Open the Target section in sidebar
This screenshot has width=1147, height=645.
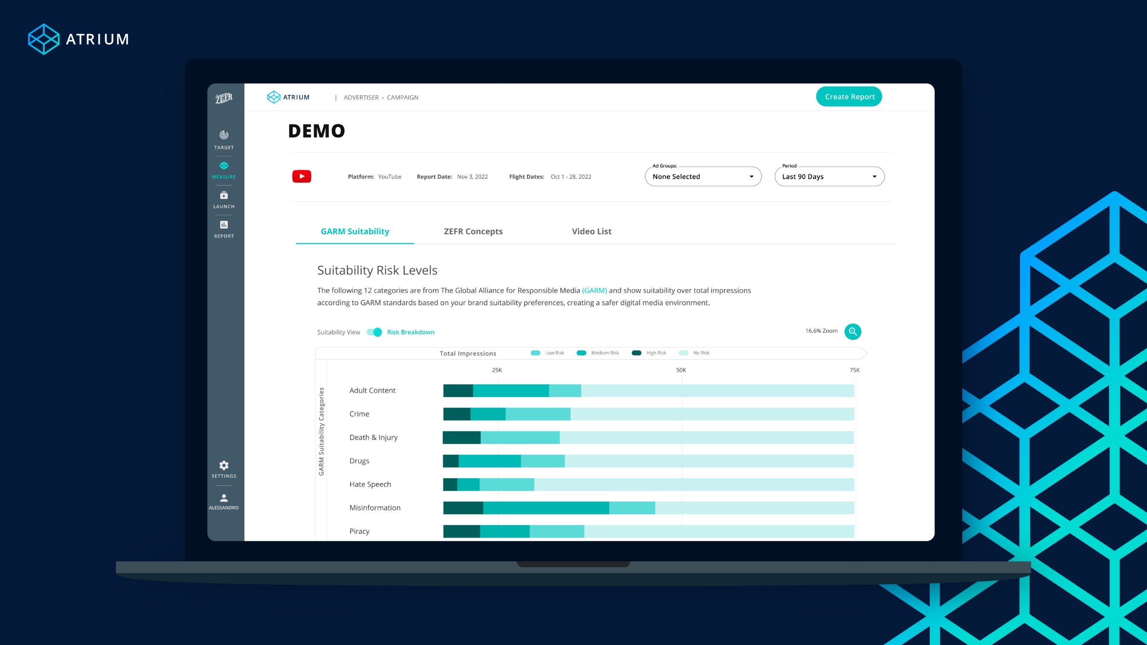coord(224,139)
